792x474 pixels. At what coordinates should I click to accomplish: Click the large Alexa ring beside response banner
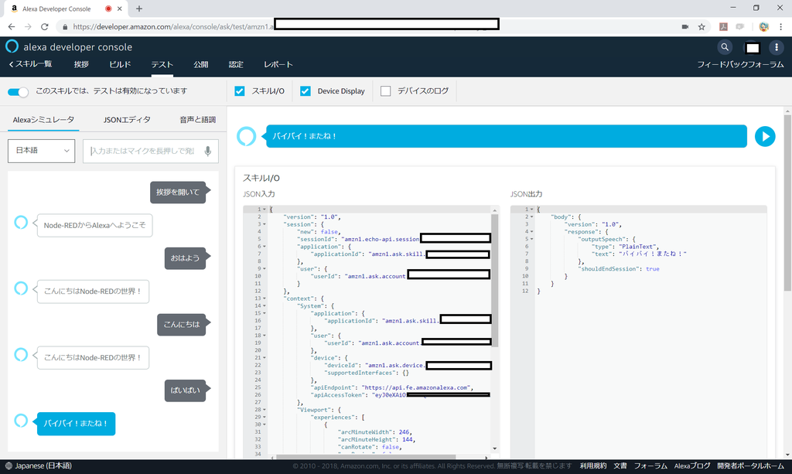coord(247,136)
